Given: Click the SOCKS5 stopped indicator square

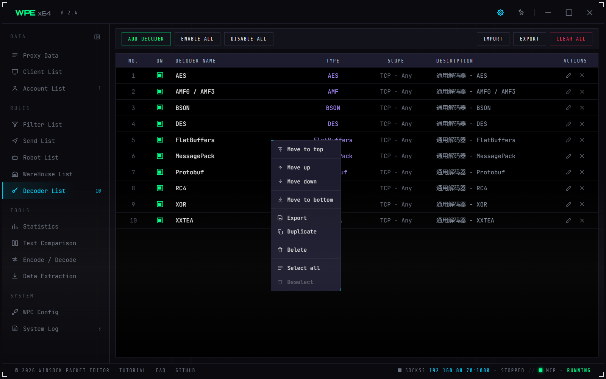Looking at the screenshot, I should pyautogui.click(x=400, y=370).
